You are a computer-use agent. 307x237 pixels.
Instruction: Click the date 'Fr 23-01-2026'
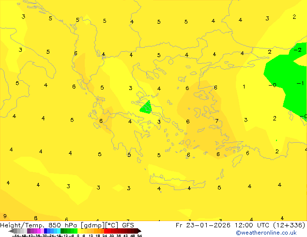coord(203,225)
